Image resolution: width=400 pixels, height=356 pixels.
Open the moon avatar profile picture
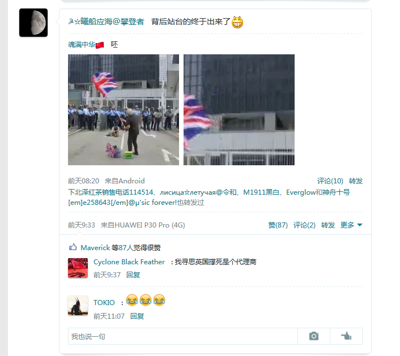[x=33, y=23]
